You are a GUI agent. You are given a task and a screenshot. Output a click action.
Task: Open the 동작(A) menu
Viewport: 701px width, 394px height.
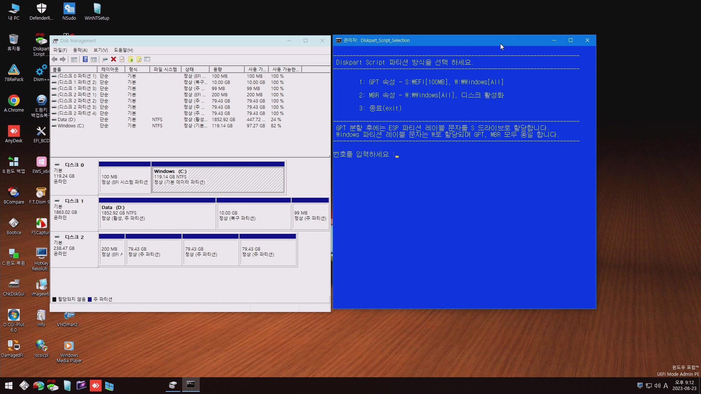point(80,50)
